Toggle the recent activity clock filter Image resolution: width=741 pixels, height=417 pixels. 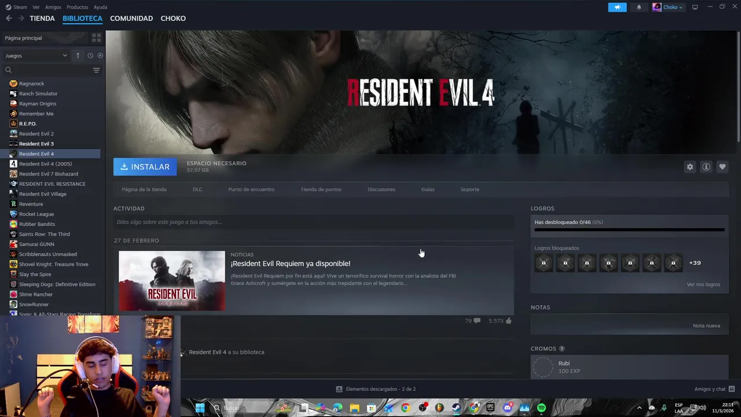90,56
